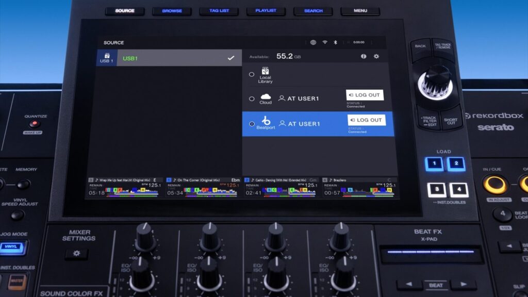The image size is (528, 297).
Task: Select the Local Library radio button
Action: click(252, 74)
